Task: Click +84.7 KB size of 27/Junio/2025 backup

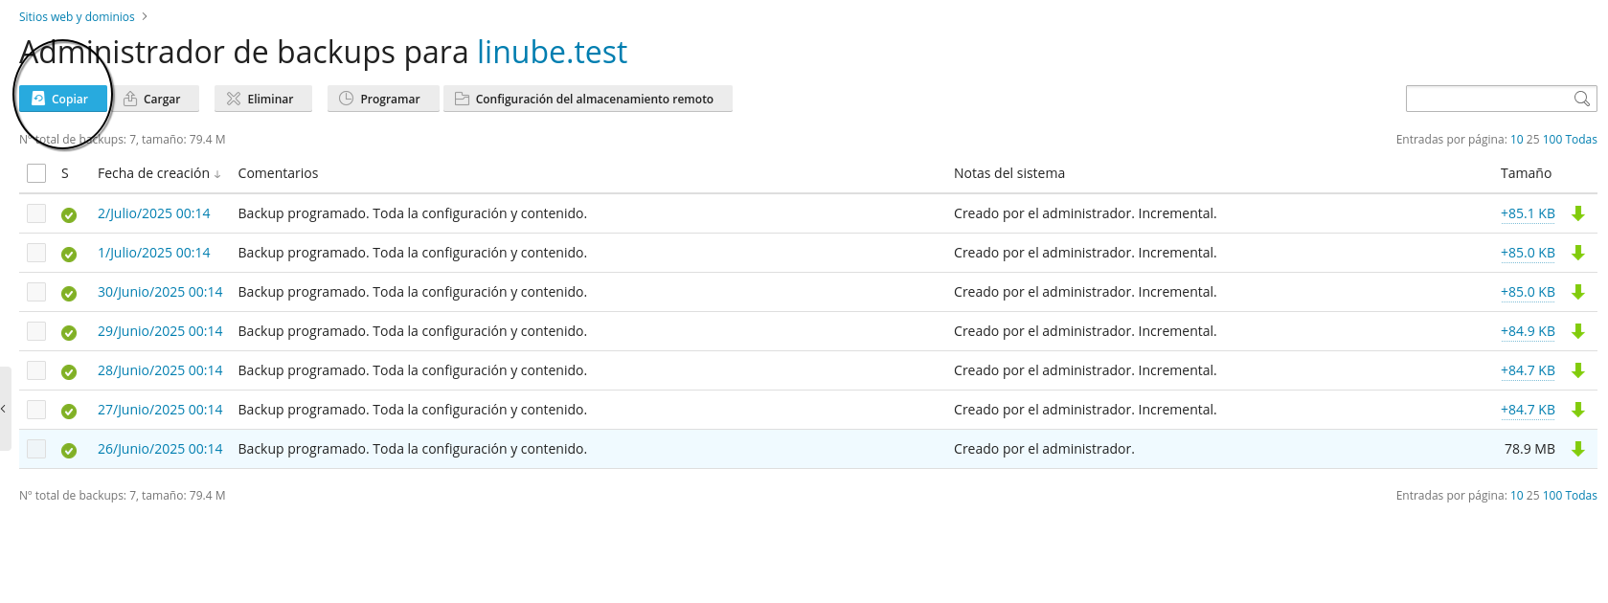Action: (x=1528, y=410)
